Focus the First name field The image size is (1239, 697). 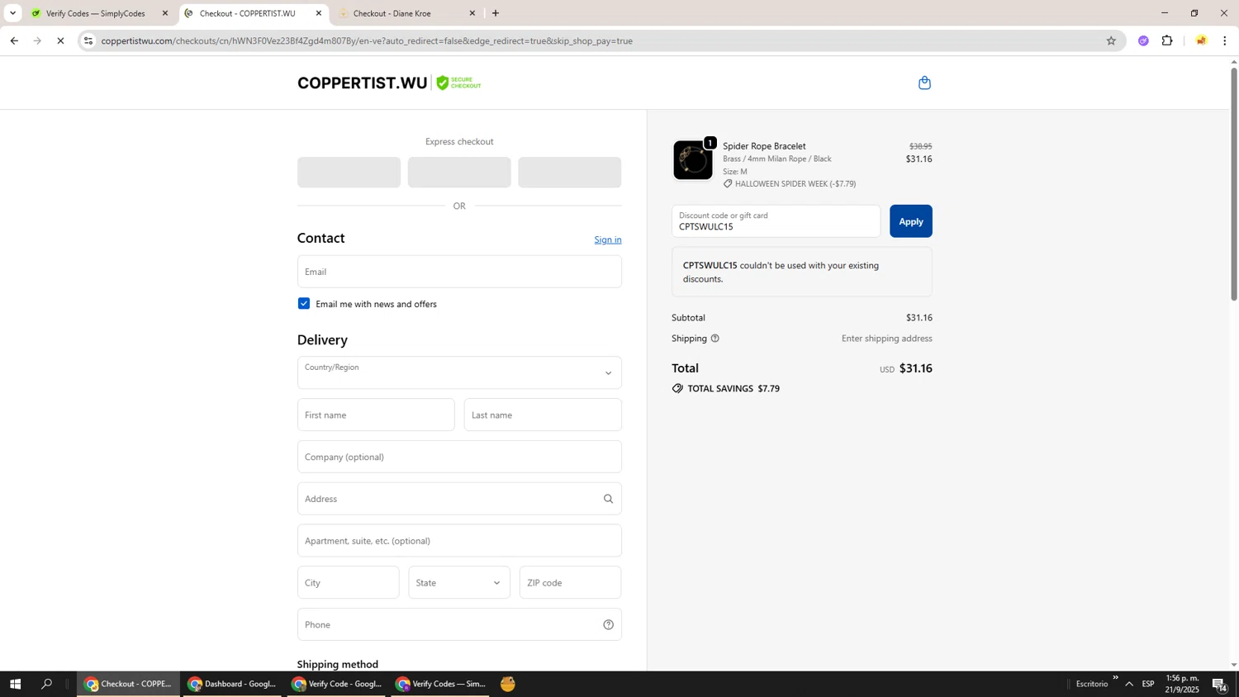[376, 415]
